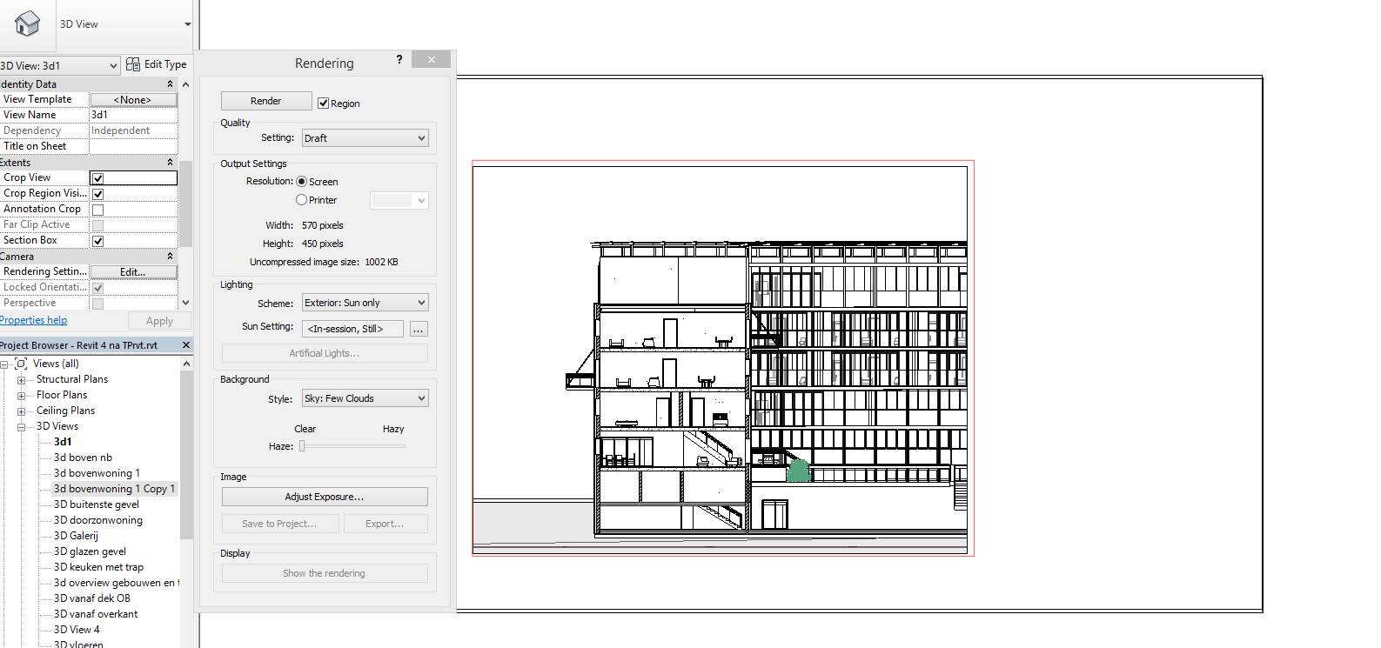Open the 3D View type selector dropdown
The width and height of the screenshot is (1381, 648).
click(x=187, y=24)
